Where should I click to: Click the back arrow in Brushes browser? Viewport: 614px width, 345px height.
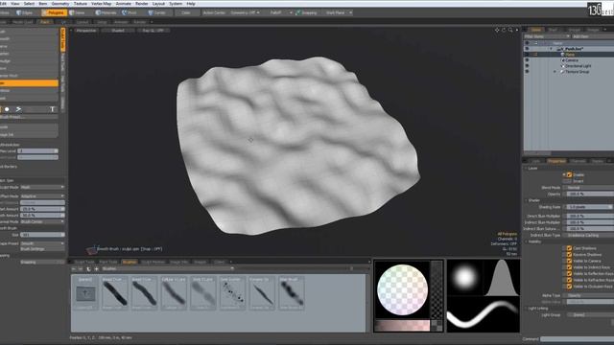point(74,268)
